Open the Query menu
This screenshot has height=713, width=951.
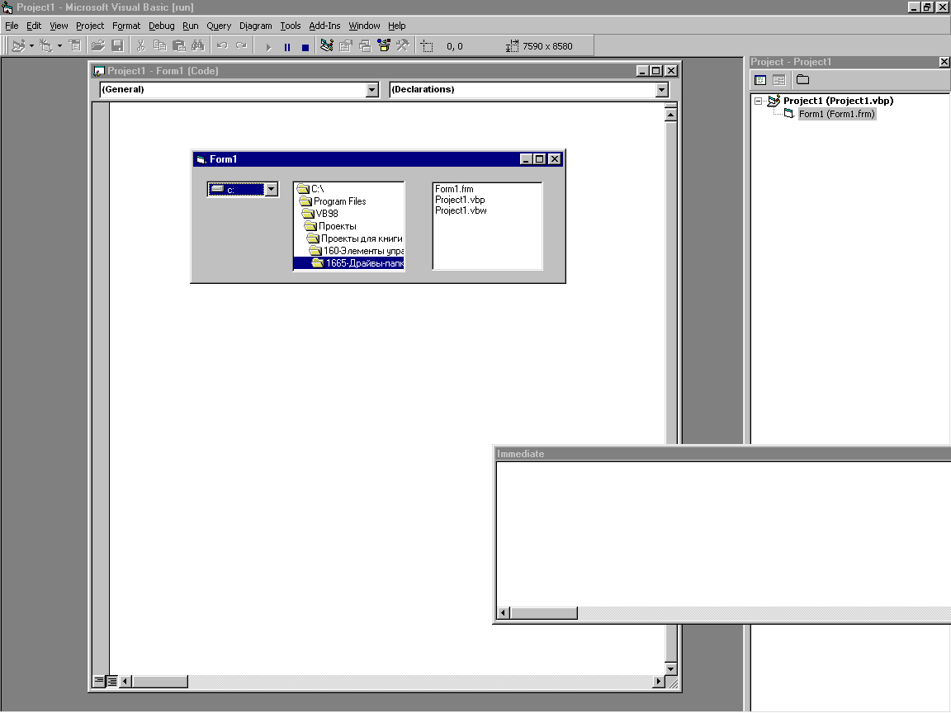pyautogui.click(x=218, y=26)
